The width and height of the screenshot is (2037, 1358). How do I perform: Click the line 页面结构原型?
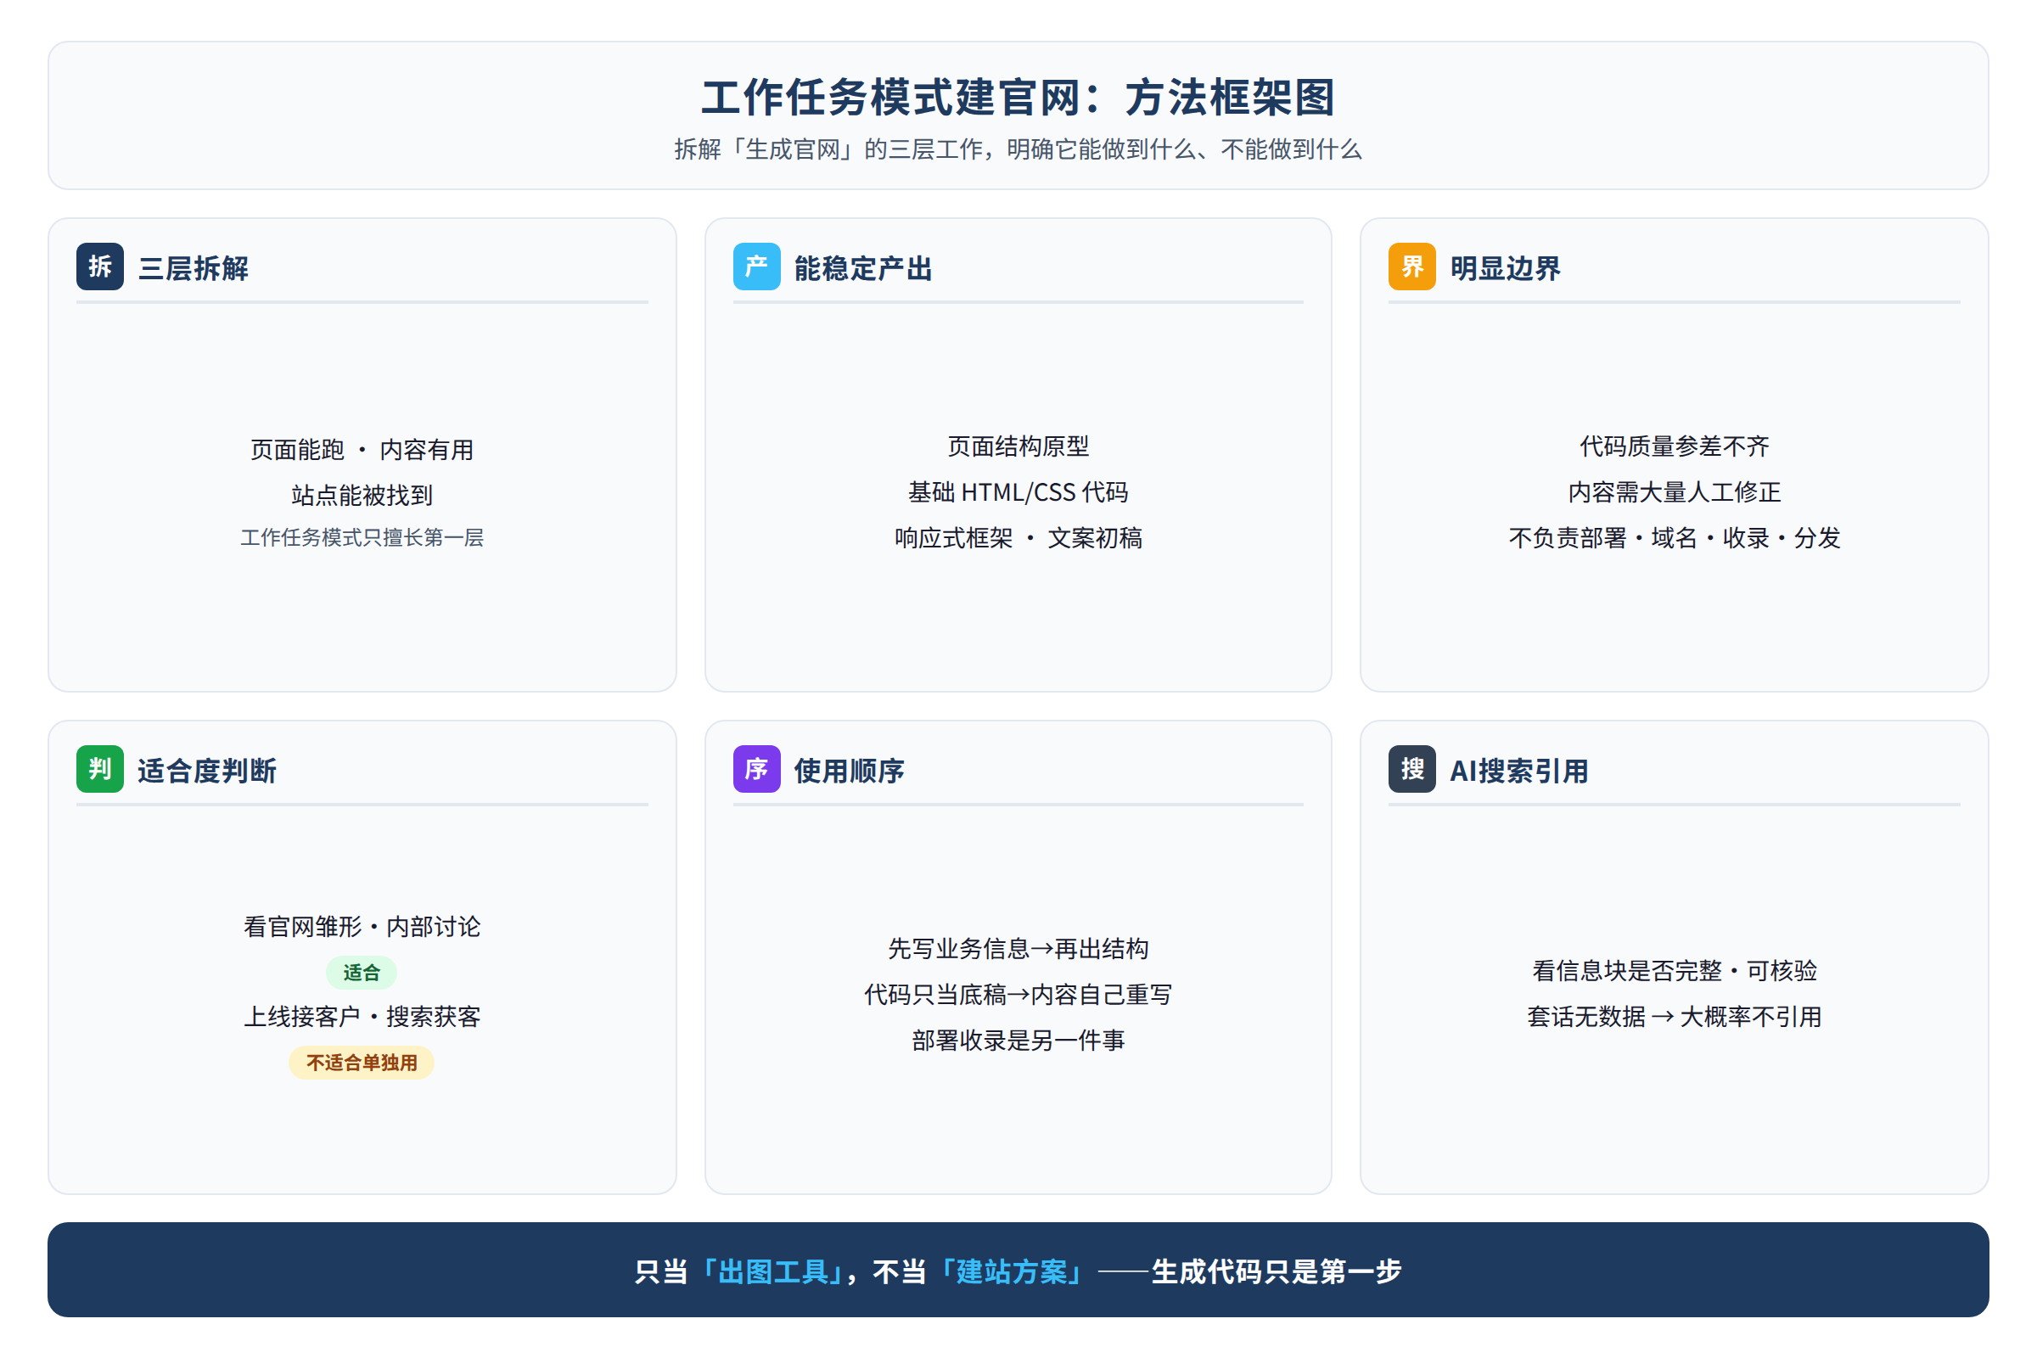[1018, 446]
